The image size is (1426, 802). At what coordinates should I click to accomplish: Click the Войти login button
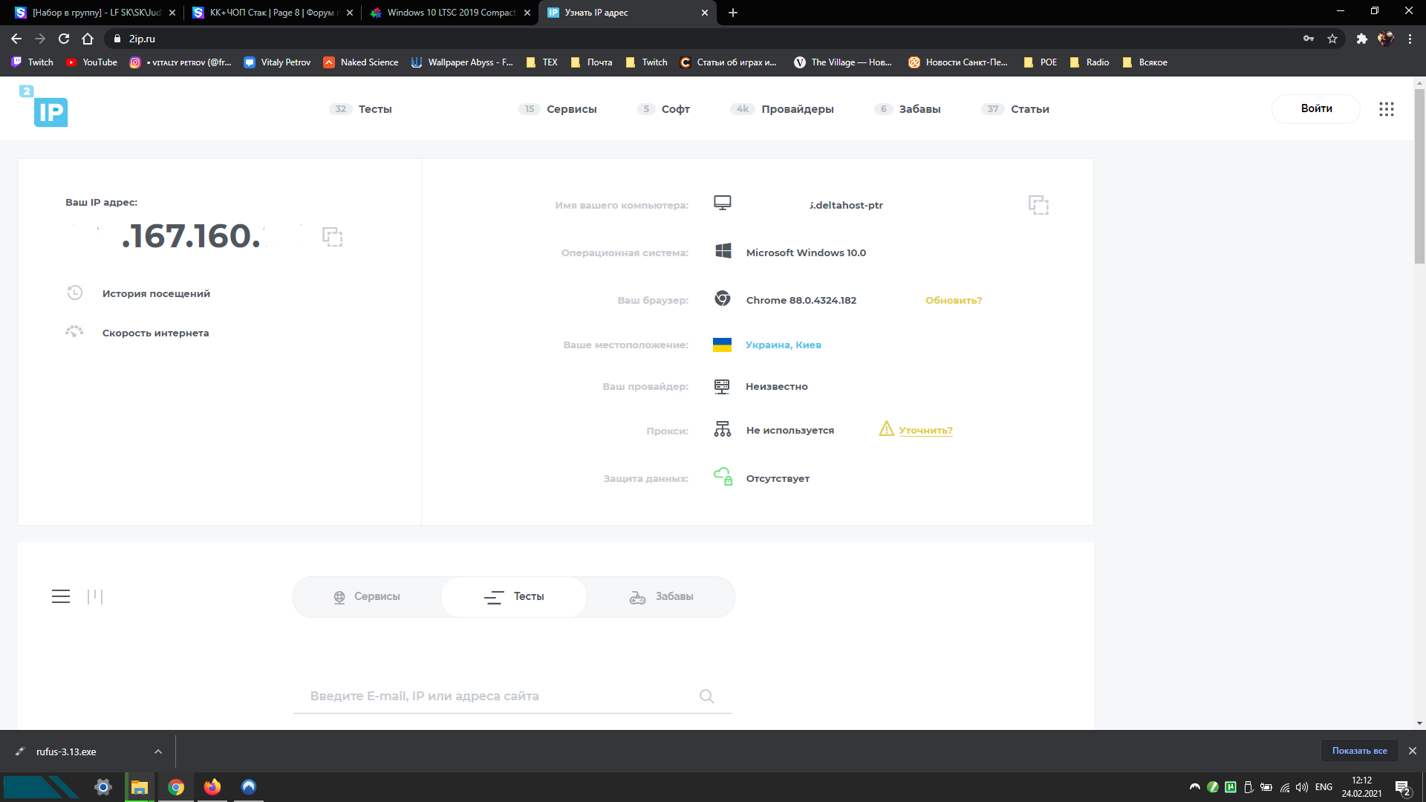pos(1316,108)
